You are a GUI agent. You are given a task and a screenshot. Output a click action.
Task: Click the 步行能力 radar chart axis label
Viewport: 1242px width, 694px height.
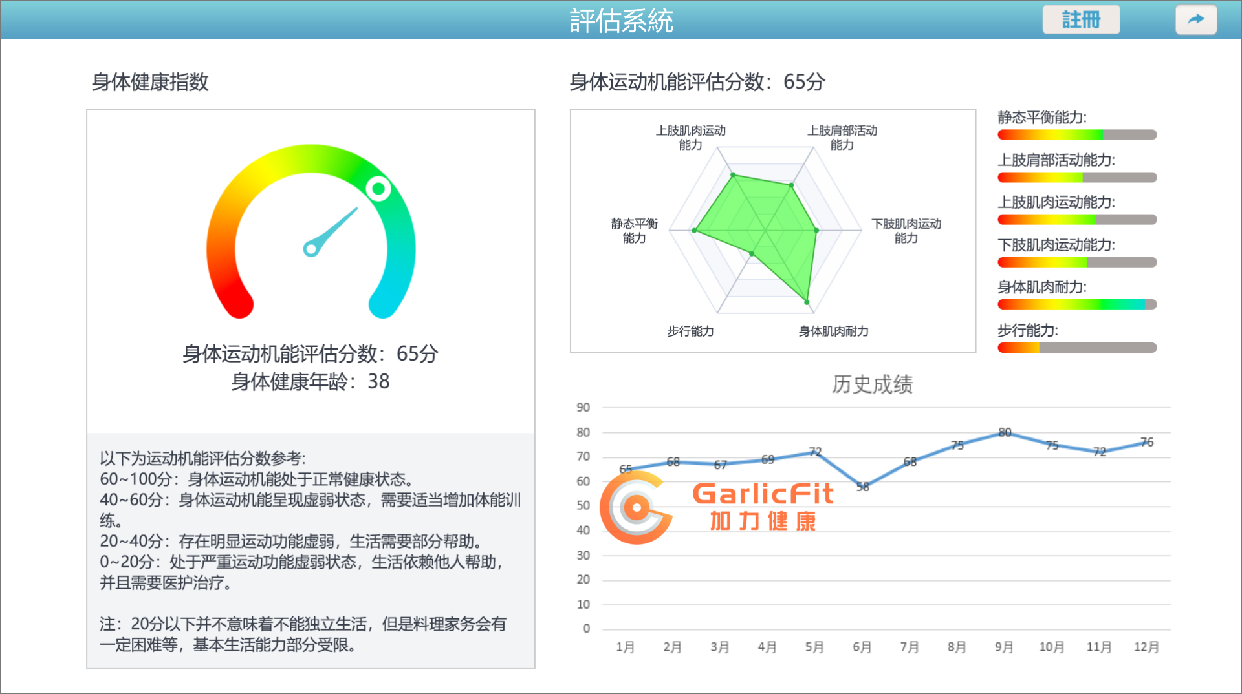pos(690,331)
